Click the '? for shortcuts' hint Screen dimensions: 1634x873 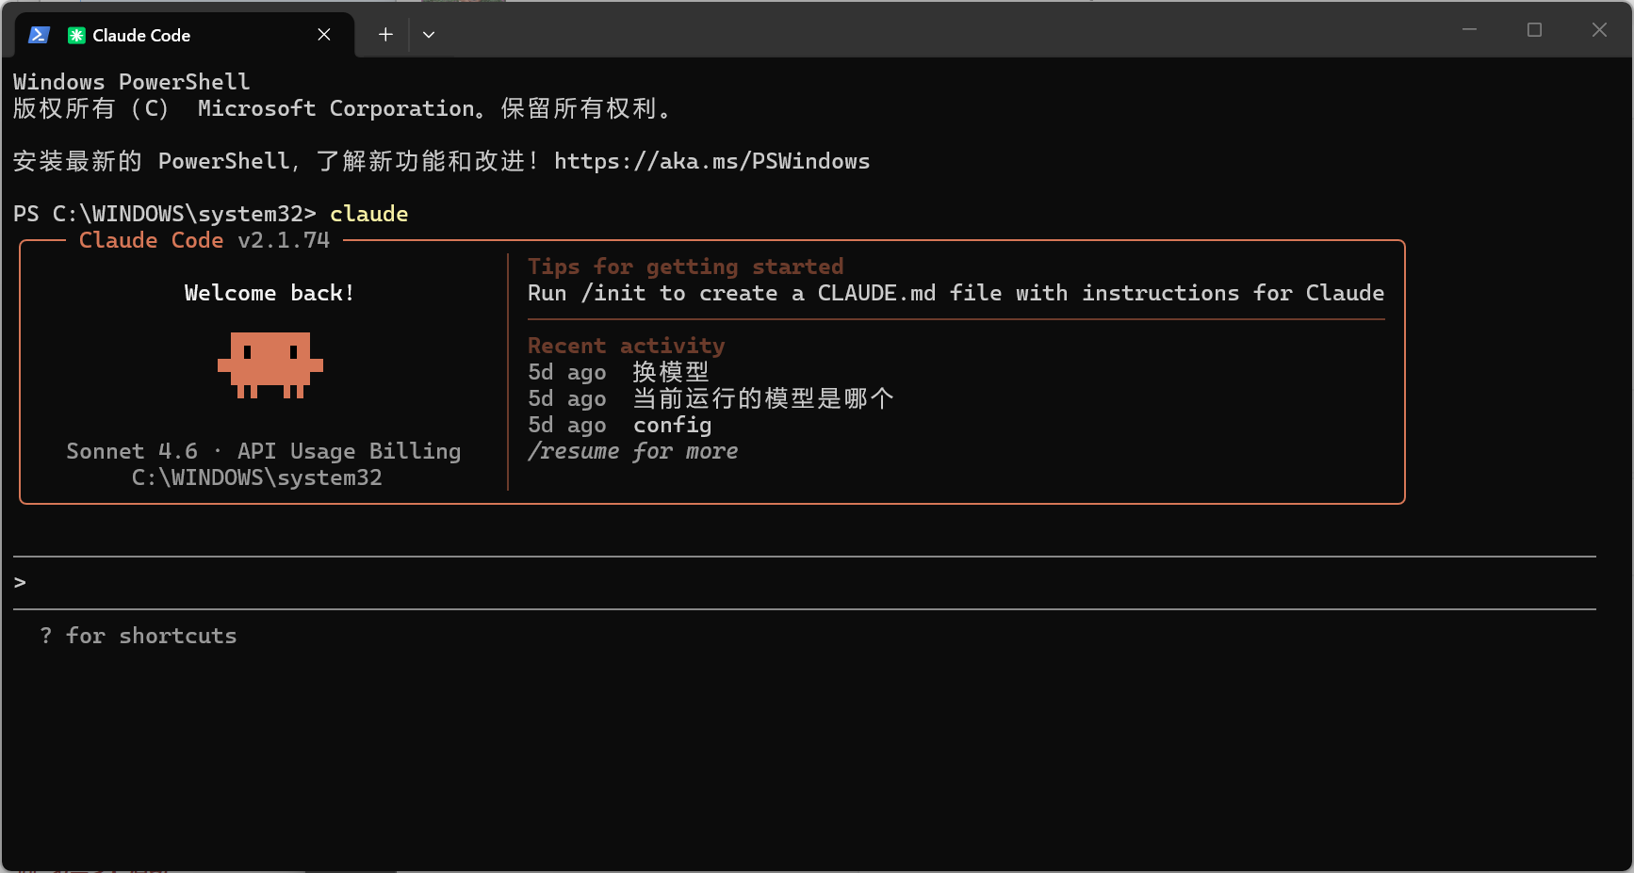[x=139, y=636]
